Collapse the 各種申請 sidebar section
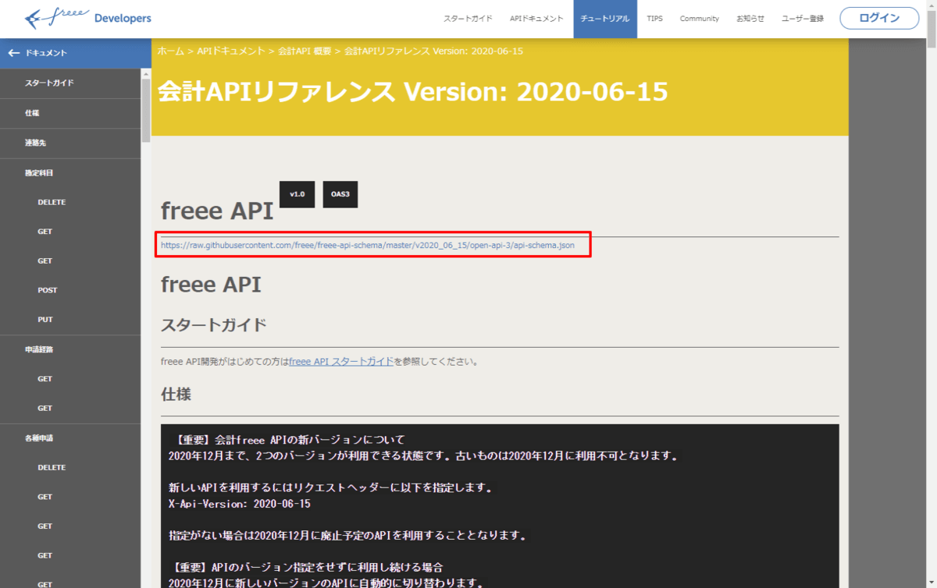The image size is (937, 588). pyautogui.click(x=70, y=438)
